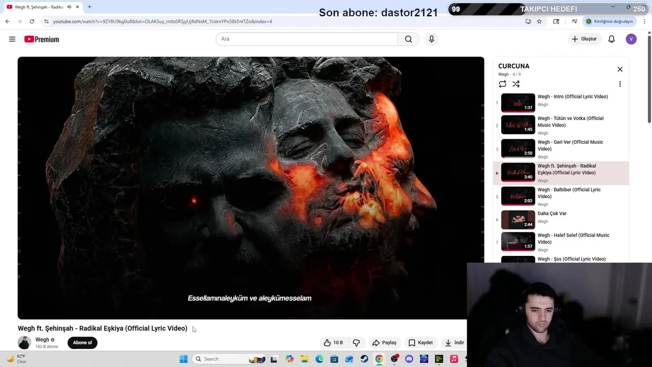Play Halef Selef playlist video
The width and height of the screenshot is (652, 367).
[x=561, y=242]
